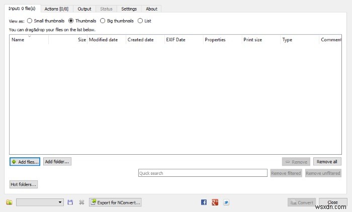352x212 pixels.
Task: Focus the Quick search field
Action: (203, 173)
